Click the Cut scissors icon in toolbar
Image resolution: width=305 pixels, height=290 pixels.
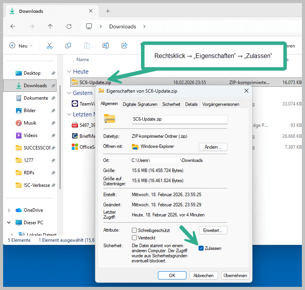tap(50, 46)
